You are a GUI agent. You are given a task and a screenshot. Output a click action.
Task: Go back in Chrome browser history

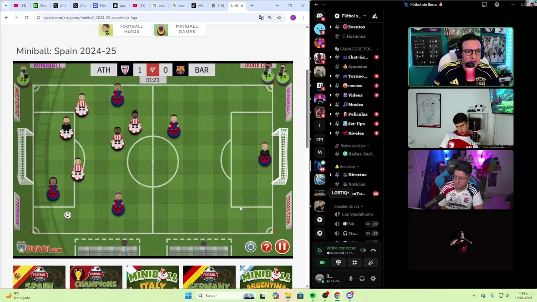(6, 18)
